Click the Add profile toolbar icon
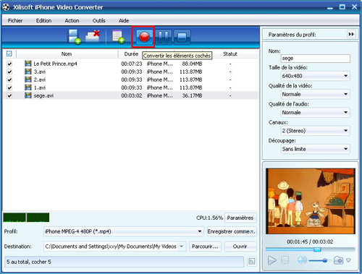 118,37
